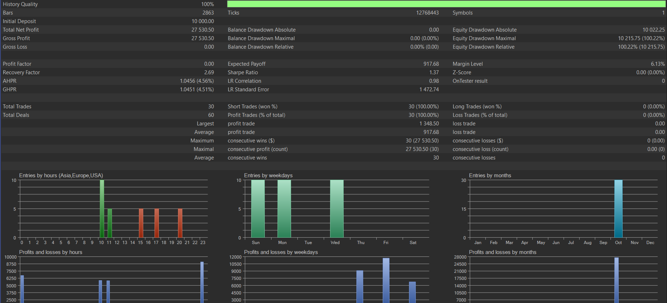The height and width of the screenshot is (303, 667).
Task: Click the Entries by months chart title
Action: pos(490,175)
